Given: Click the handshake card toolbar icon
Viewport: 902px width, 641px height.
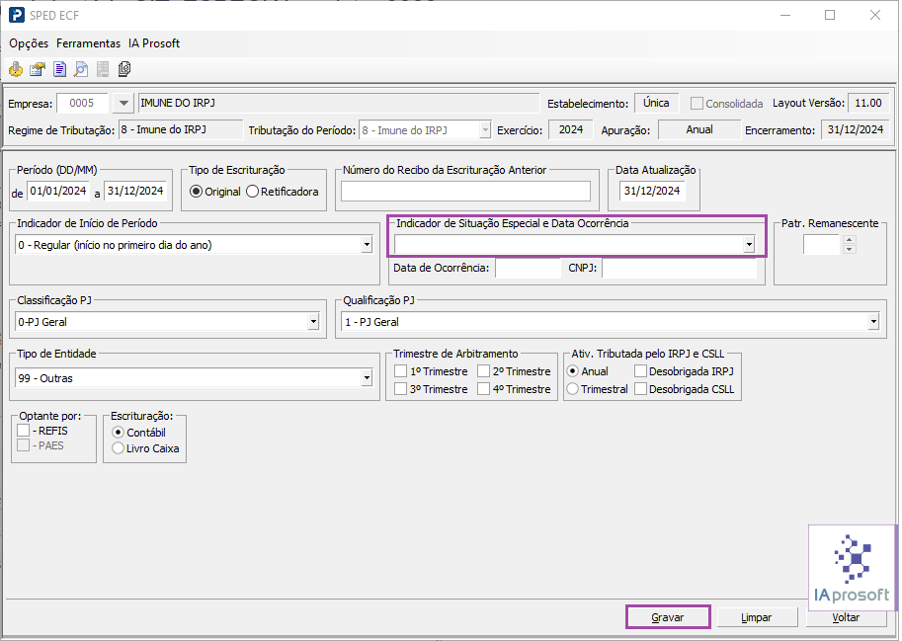Looking at the screenshot, I should click(38, 69).
